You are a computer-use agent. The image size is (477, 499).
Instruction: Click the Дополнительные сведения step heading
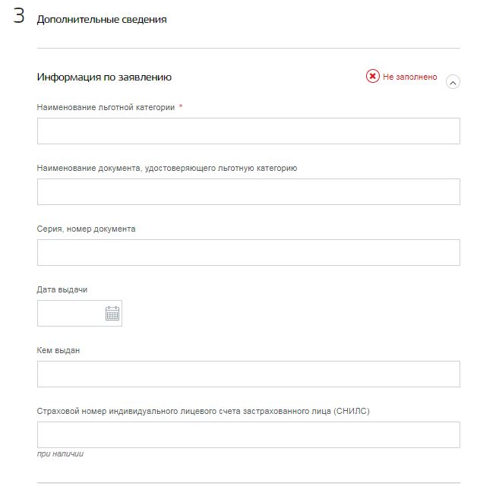(x=102, y=20)
